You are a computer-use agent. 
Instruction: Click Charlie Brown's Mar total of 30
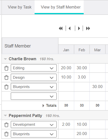pyautogui.click(x=97, y=105)
